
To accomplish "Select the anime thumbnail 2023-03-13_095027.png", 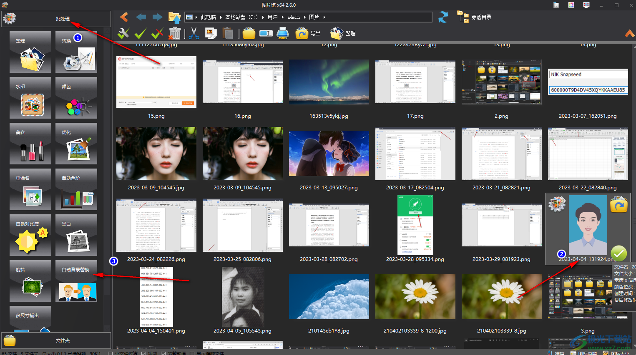I will tap(329, 153).
